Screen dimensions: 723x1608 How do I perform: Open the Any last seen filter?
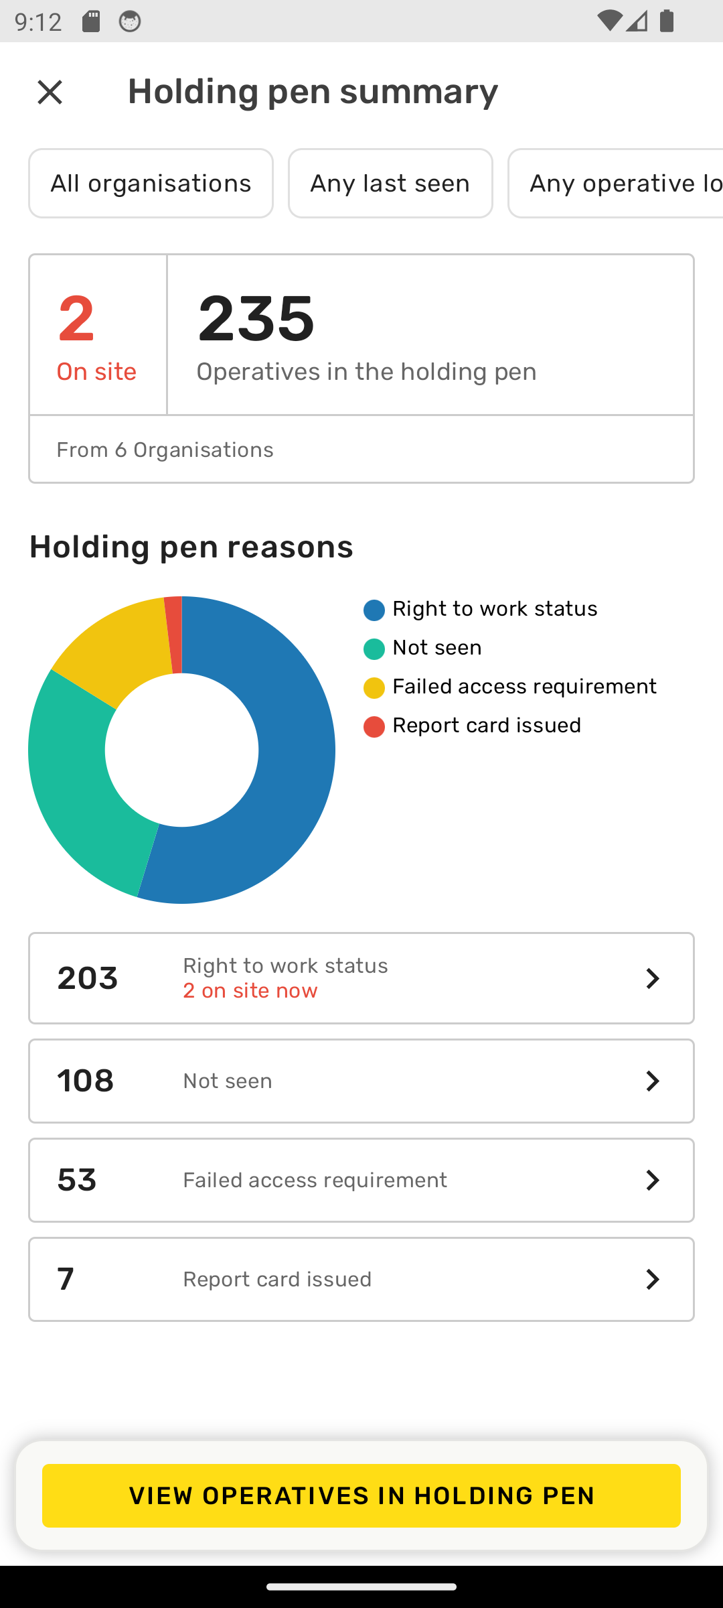coord(390,183)
